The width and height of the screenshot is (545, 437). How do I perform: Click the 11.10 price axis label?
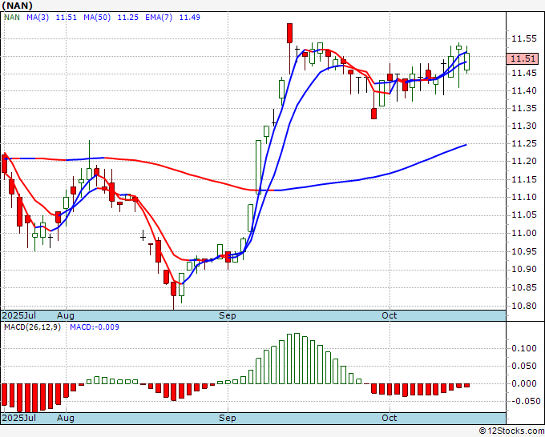click(524, 197)
